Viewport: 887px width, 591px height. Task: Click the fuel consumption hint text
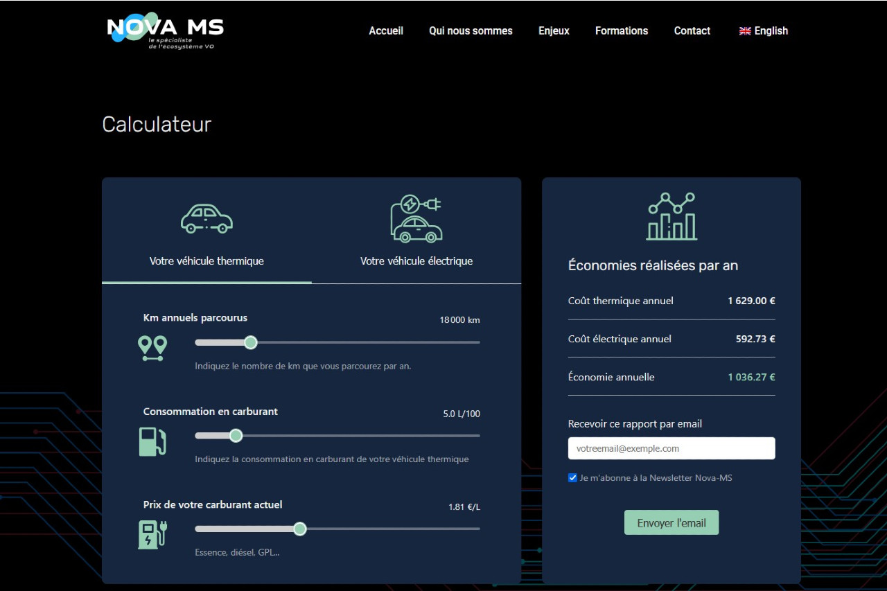(x=332, y=459)
